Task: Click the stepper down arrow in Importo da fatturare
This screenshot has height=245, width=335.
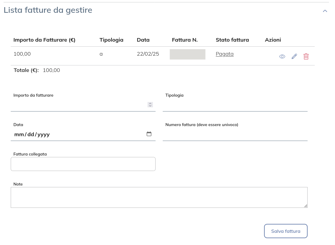Action: (150, 106)
